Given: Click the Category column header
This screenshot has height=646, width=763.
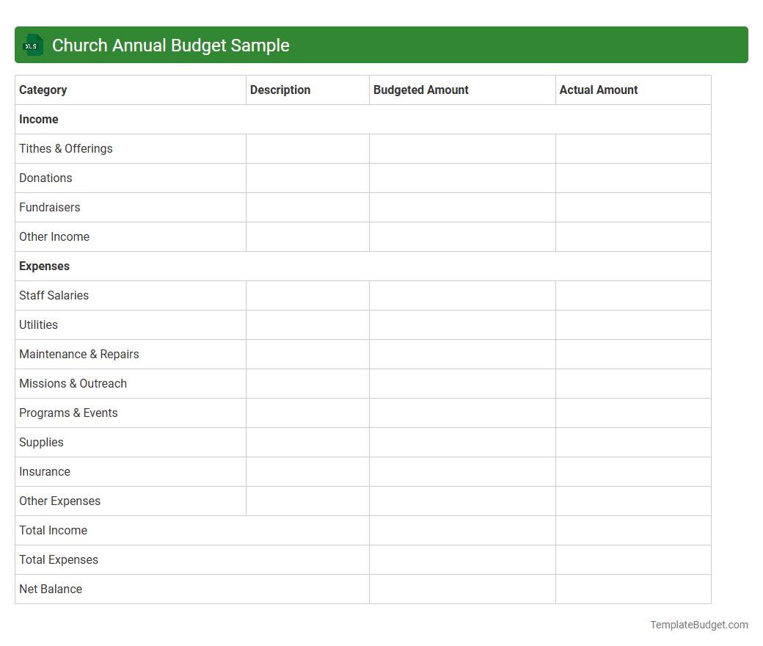Looking at the screenshot, I should pyautogui.click(x=43, y=90).
